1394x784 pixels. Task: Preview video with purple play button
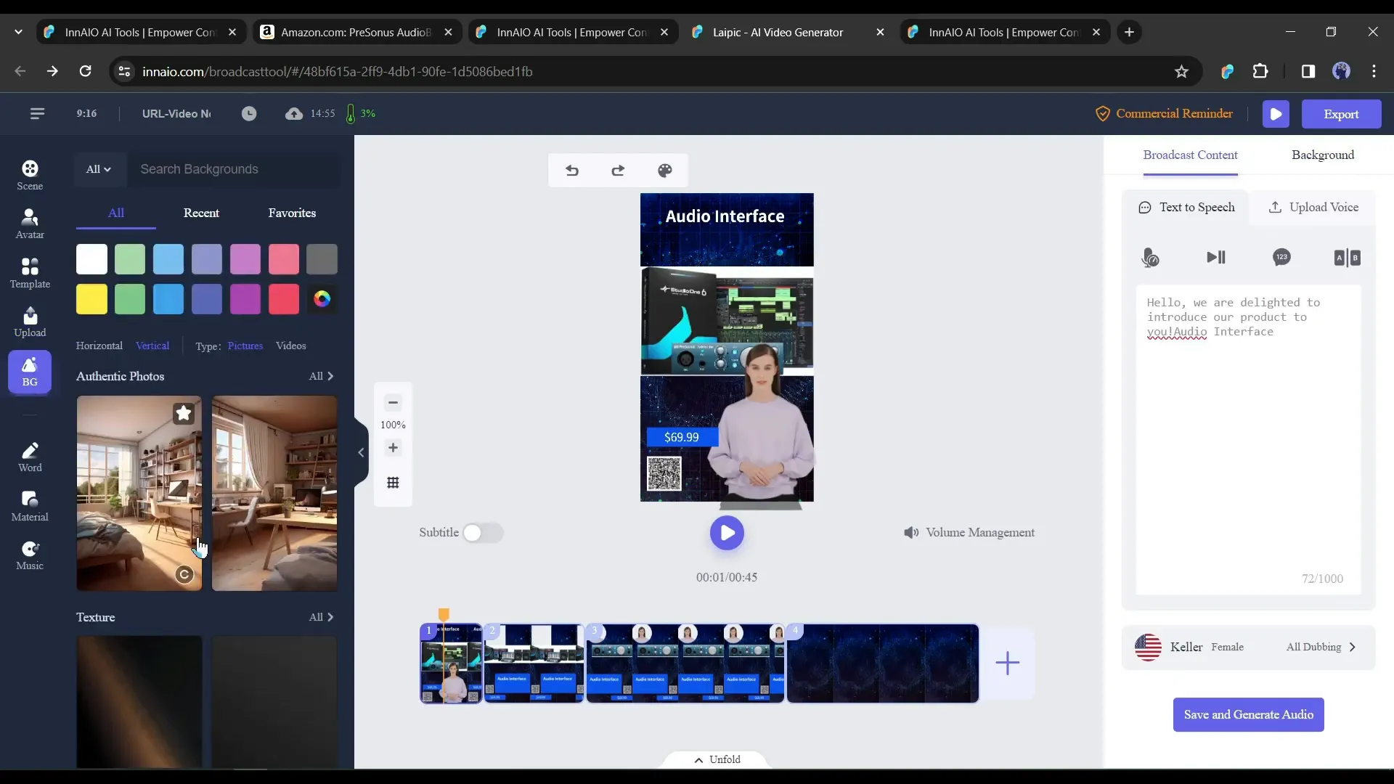click(1276, 114)
